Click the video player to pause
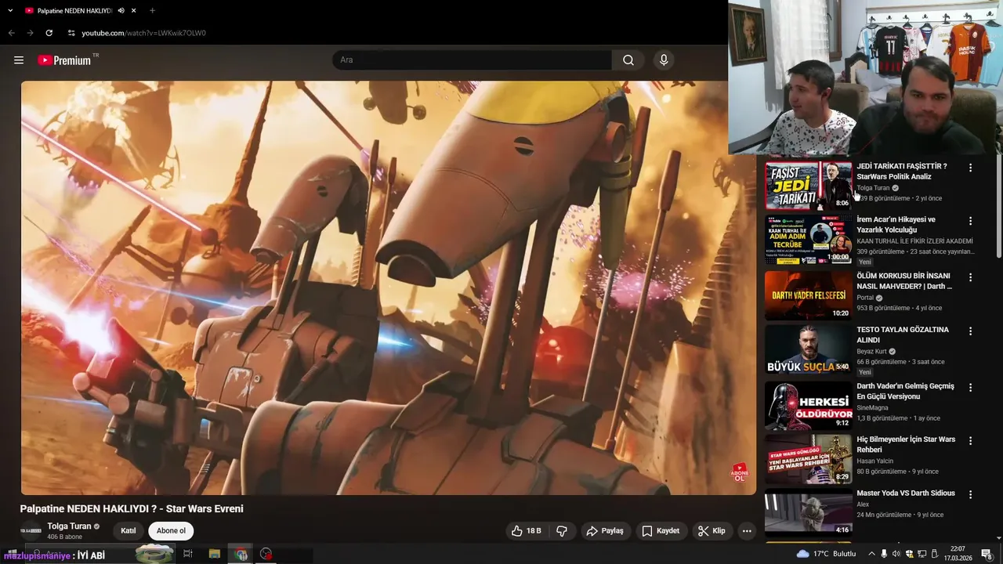 pos(389,287)
